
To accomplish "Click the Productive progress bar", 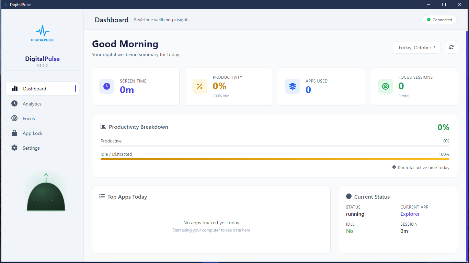I will [x=275, y=146].
